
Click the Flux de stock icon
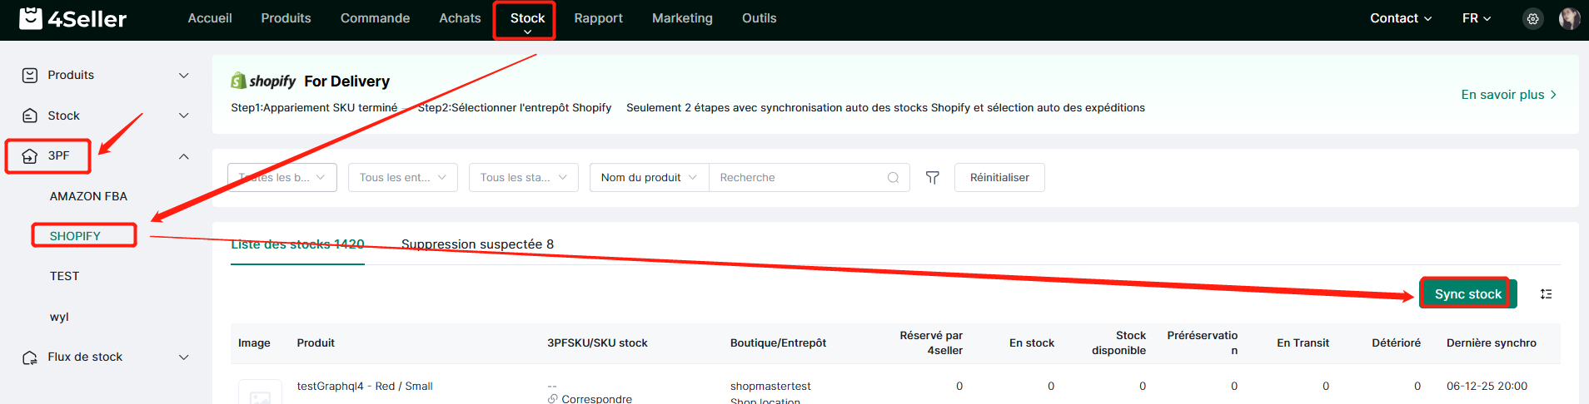pyautogui.click(x=30, y=357)
